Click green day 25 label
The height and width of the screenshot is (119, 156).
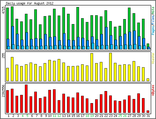(x=120, y=116)
